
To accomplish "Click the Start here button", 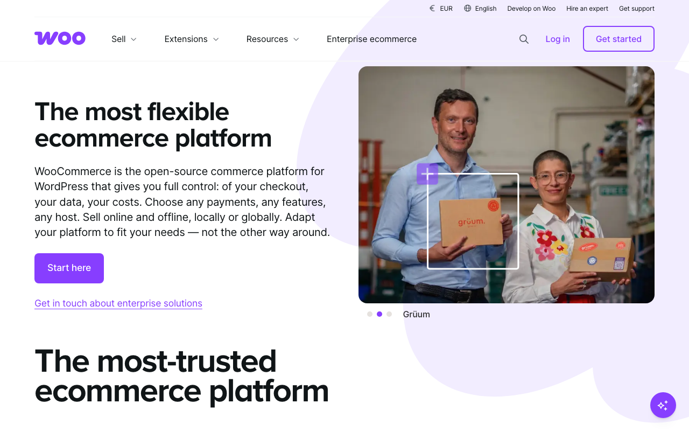I will (69, 268).
